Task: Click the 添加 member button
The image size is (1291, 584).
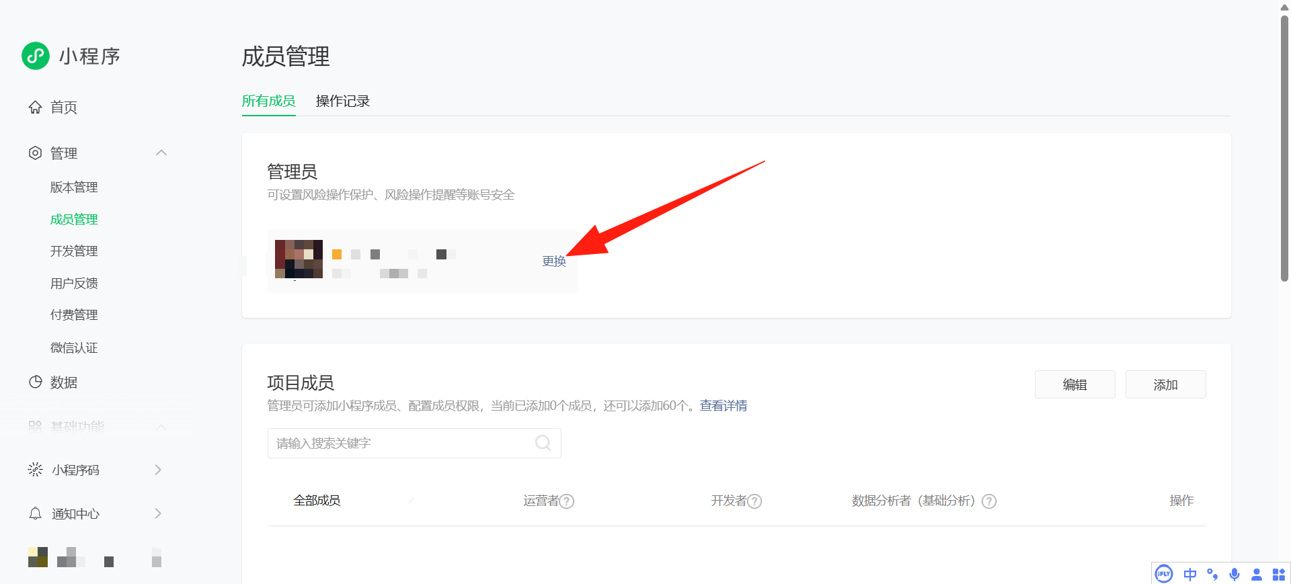Action: coord(1165,384)
